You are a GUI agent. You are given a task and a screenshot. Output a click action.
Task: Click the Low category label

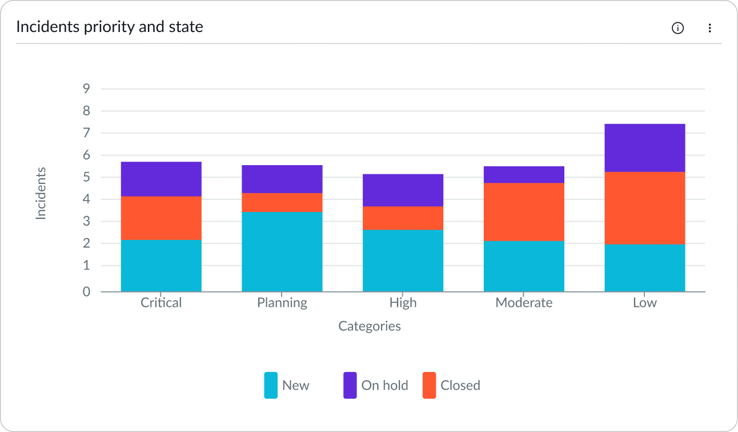coord(644,302)
